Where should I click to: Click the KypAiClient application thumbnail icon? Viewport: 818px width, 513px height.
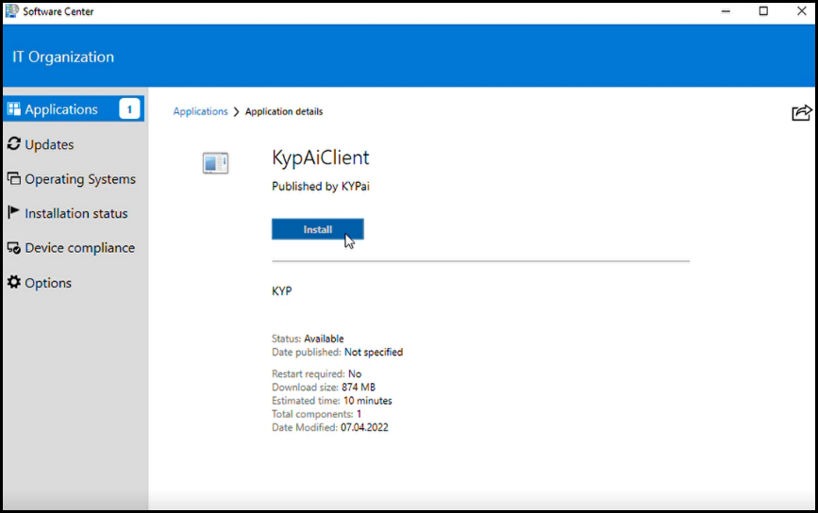[x=215, y=163]
